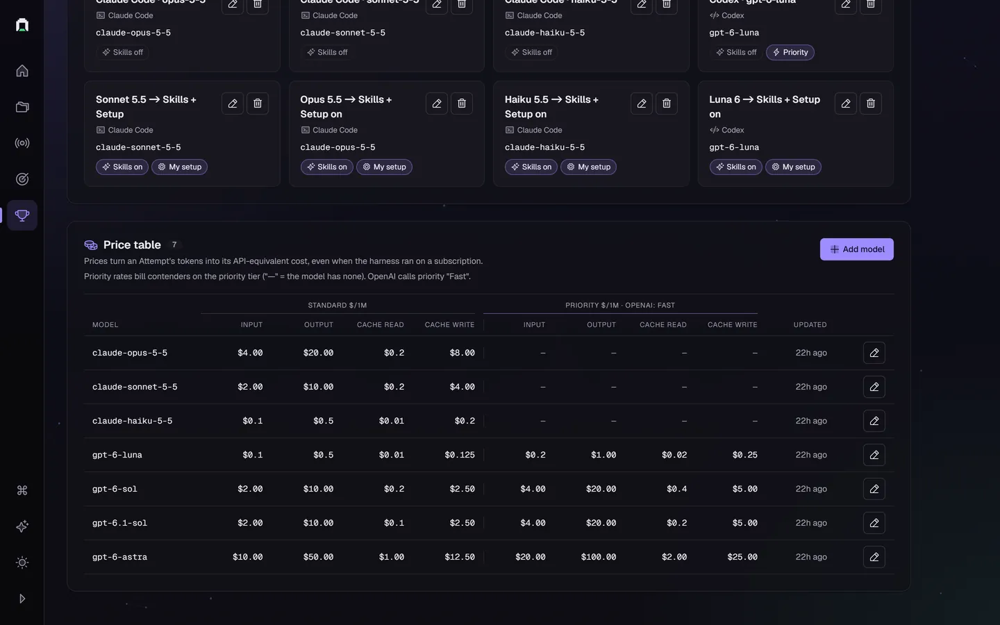Select claude-haiku-5-5 in the price table
This screenshot has width=1000, height=625.
coord(132,421)
